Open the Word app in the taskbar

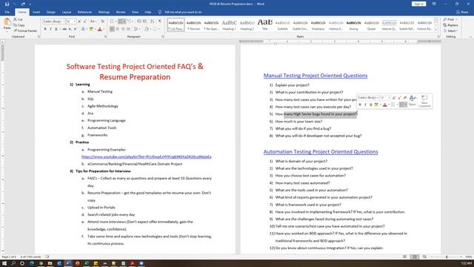tap(68, 263)
